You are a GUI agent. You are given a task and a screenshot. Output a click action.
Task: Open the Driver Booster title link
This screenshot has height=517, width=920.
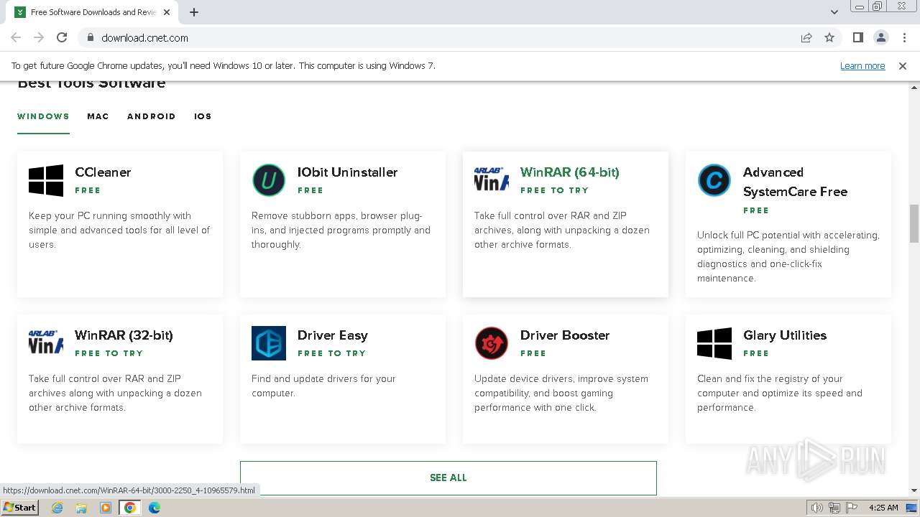click(x=565, y=335)
